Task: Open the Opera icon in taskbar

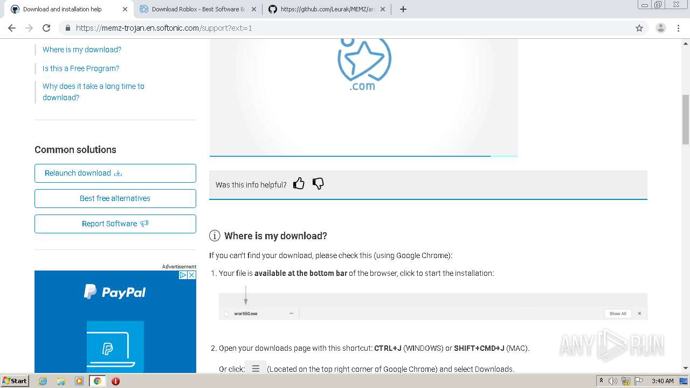Action: pyautogui.click(x=115, y=381)
